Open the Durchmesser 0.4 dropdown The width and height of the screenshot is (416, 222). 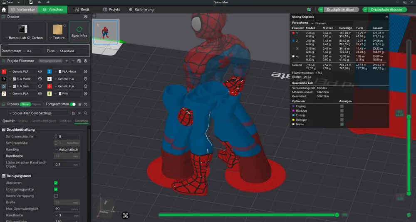(34, 51)
